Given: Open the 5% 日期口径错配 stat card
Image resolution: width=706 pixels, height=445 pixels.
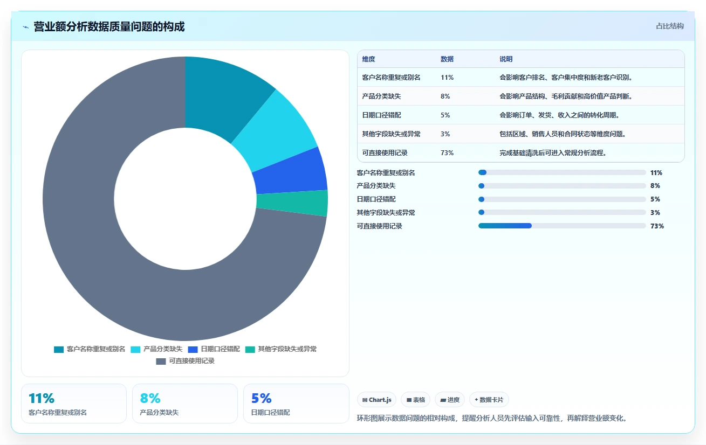Looking at the screenshot, I should coord(296,404).
